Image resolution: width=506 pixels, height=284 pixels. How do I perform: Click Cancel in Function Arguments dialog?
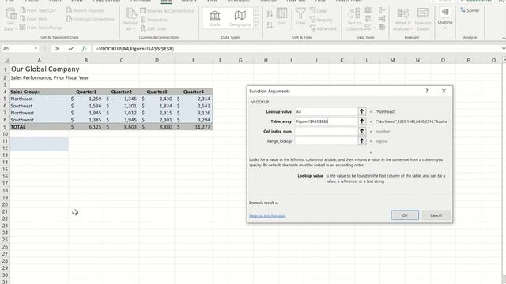436,215
